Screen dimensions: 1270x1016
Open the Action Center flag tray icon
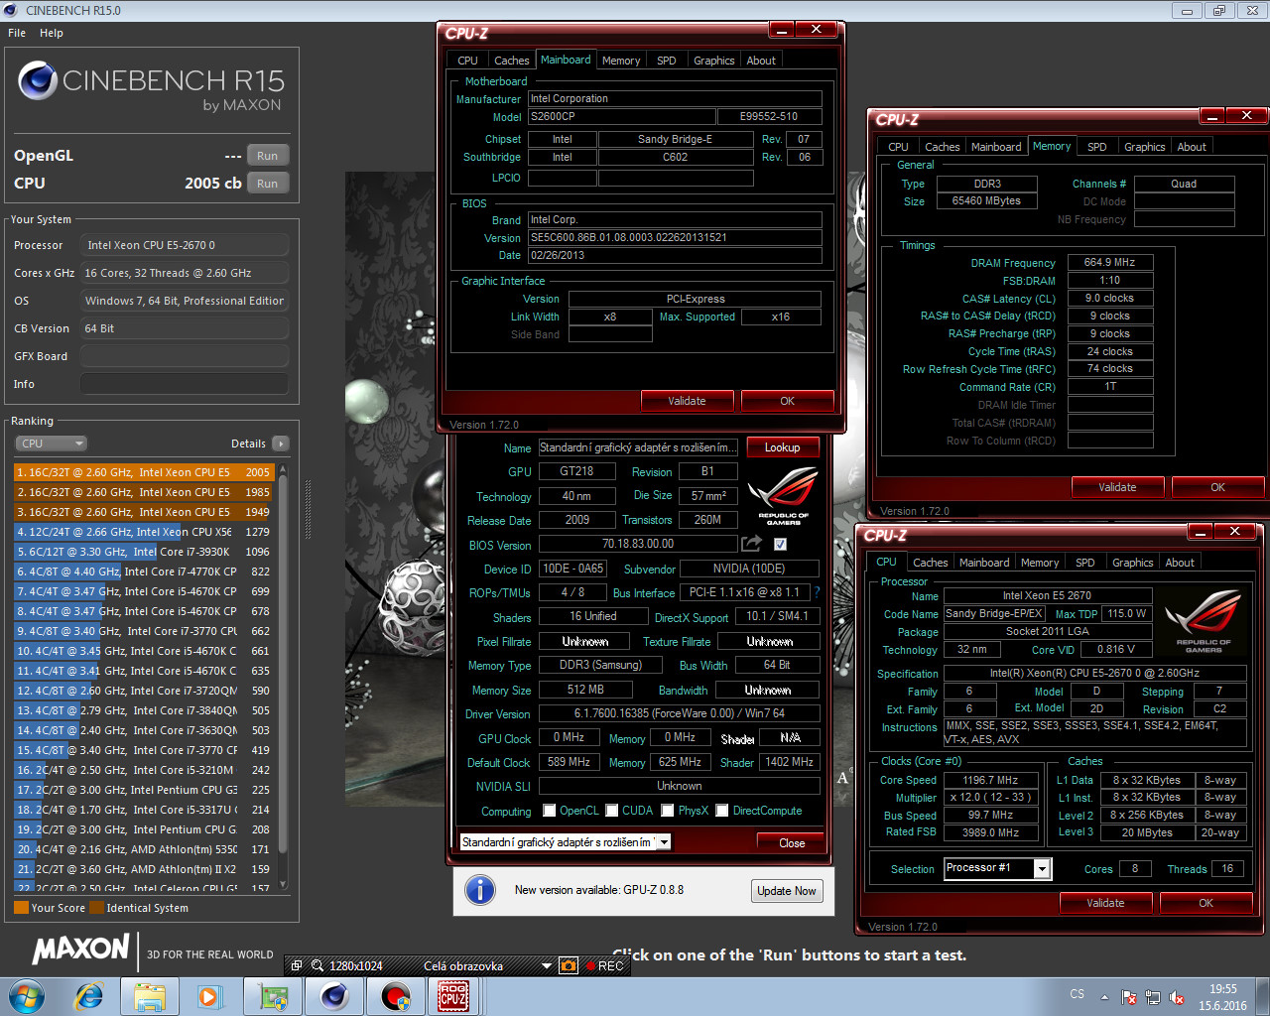tap(1129, 997)
